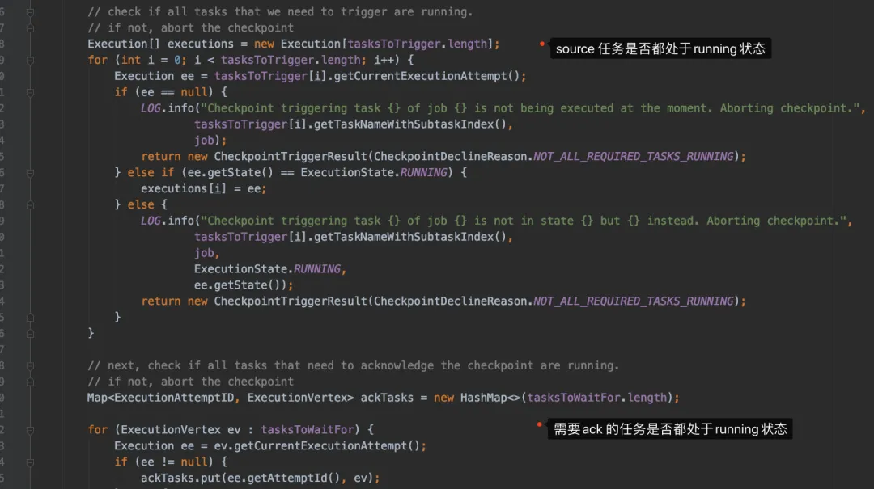Click 'ackTasks.put(ee.getAttemptId(), ev);' statement
This screenshot has width=874, height=489.
point(261,478)
